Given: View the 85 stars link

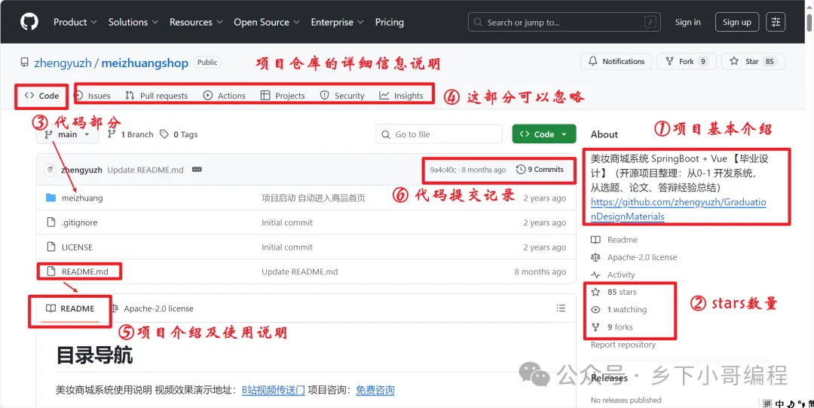Looking at the screenshot, I should point(614,292).
